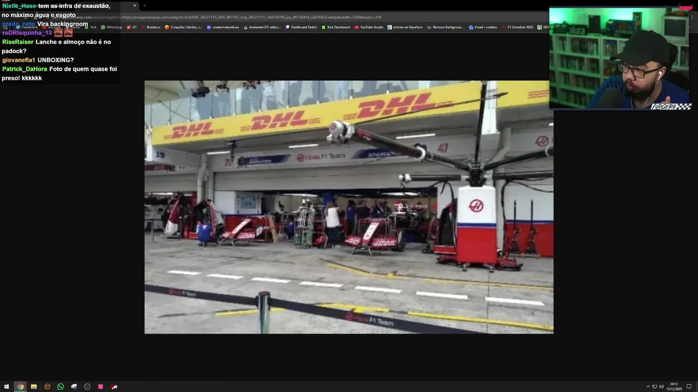
Task: Open the orange mail app in taskbar
Action: click(47, 387)
